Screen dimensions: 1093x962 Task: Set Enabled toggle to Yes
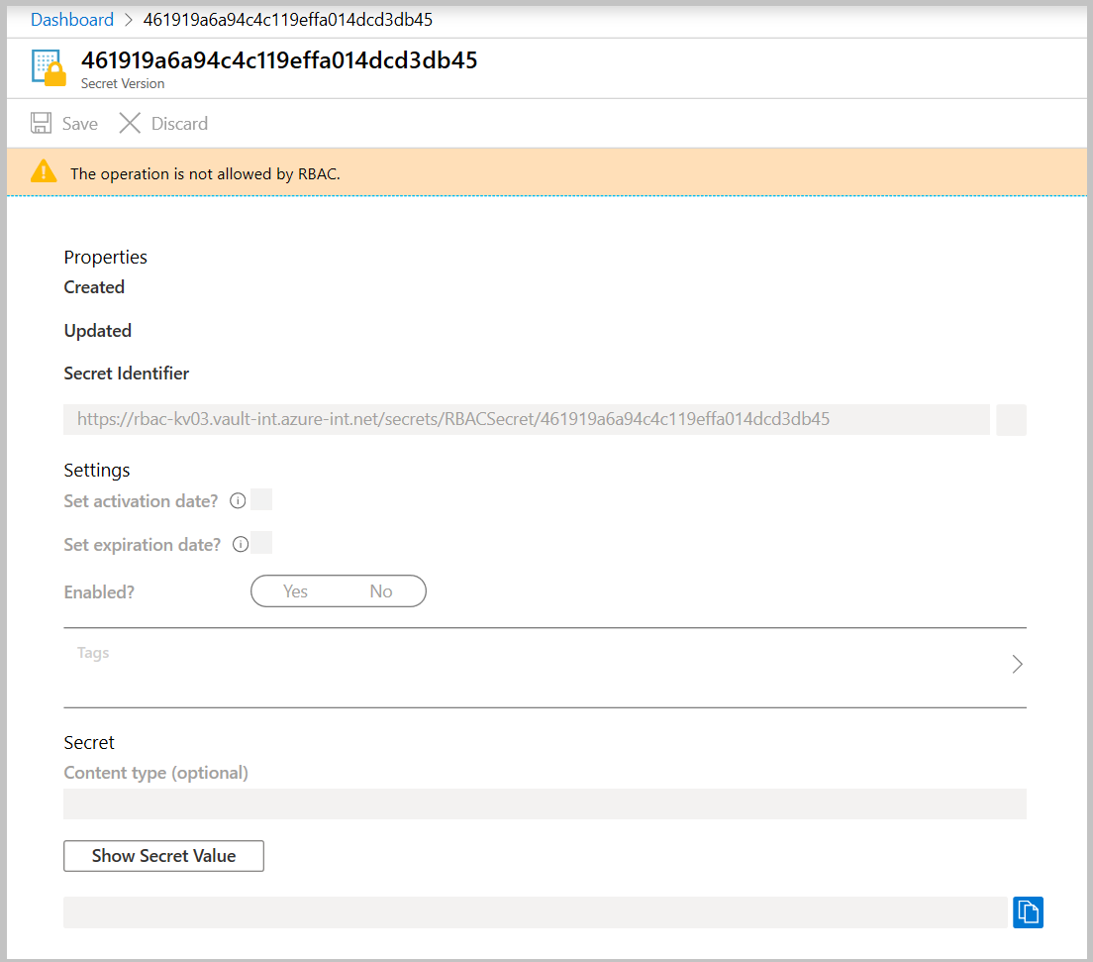[x=296, y=591]
